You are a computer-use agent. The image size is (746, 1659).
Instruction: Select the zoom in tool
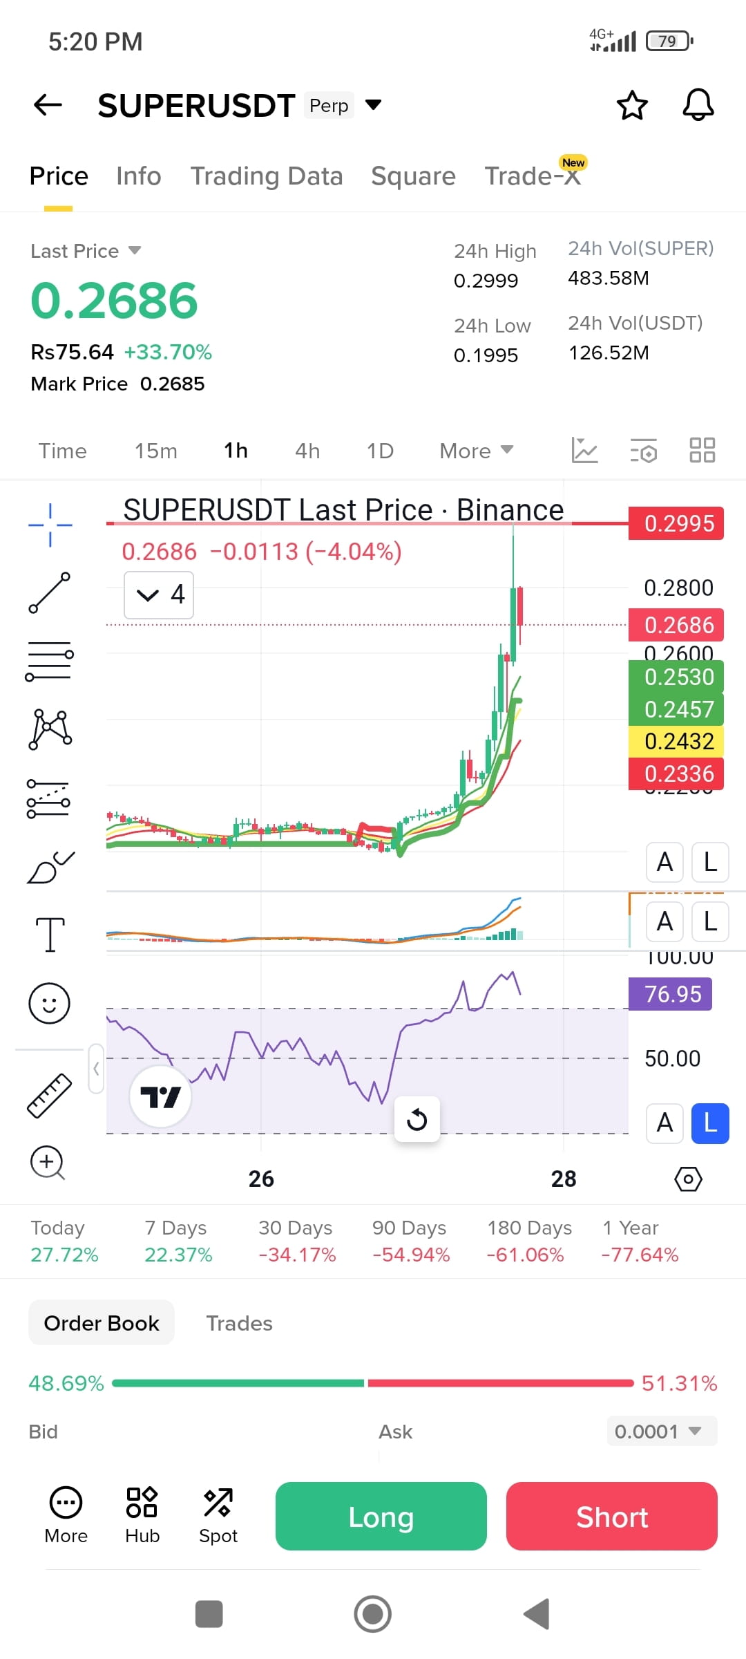click(48, 1163)
